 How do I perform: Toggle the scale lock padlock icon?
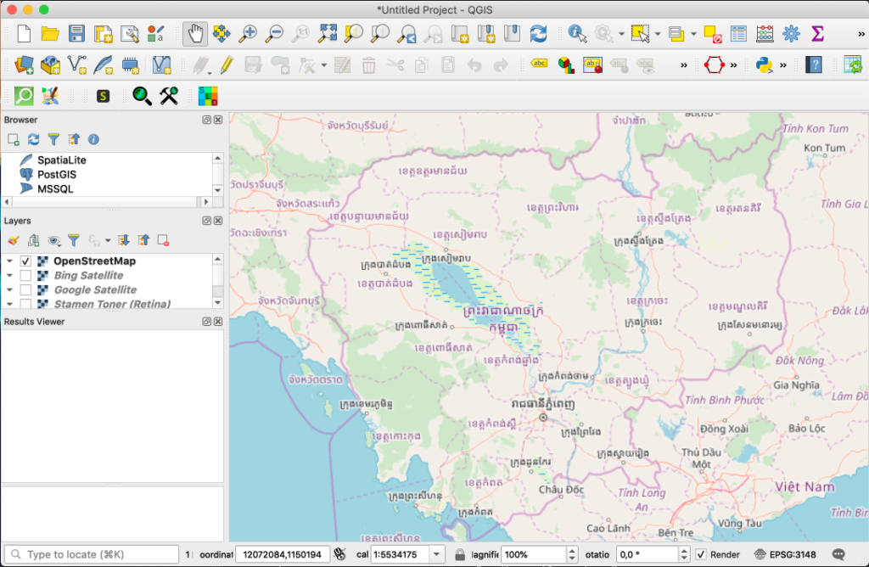coord(460,554)
